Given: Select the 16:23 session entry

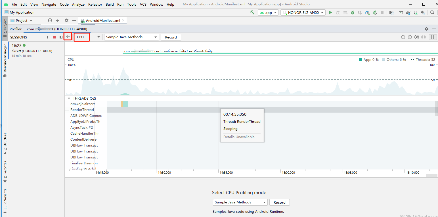Looking at the screenshot, I should pos(36,50).
